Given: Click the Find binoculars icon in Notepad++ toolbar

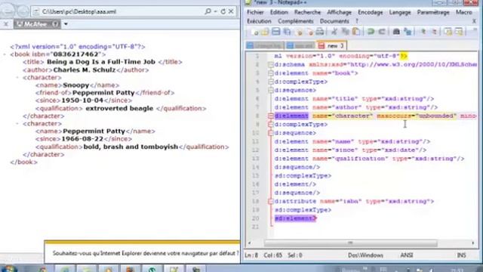Looking at the screenshot, I should [396, 32].
